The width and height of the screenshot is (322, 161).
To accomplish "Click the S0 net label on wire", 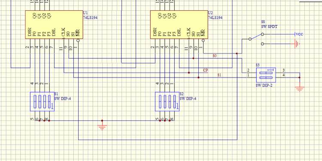I will coord(215,56).
